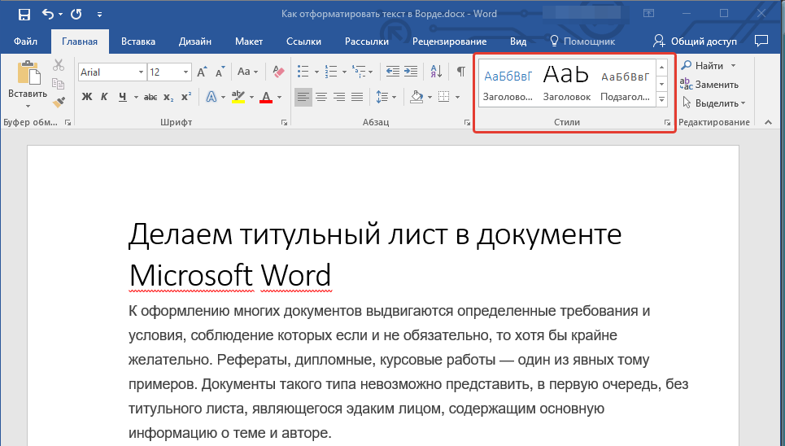Apply text effects with outlined A icon
This screenshot has width=785, height=446.
tap(212, 97)
